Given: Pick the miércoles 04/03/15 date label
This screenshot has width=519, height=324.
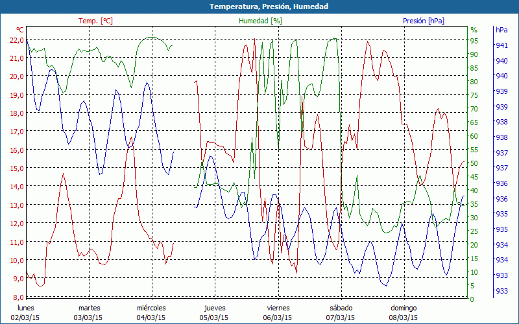Looking at the screenshot, I should coord(152,312).
